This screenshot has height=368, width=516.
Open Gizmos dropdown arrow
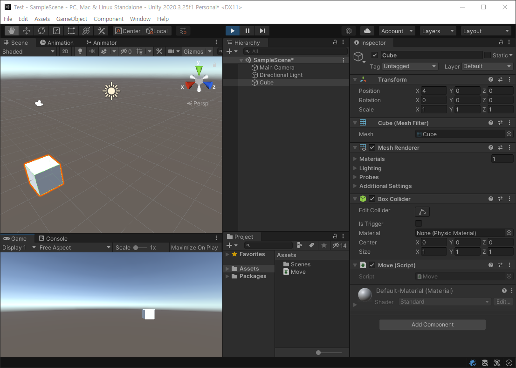210,51
